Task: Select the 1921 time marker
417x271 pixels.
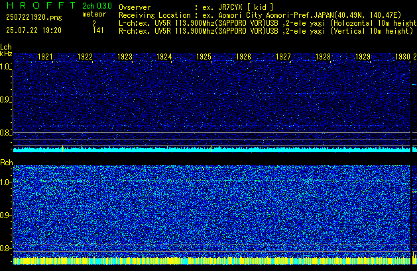Action: 45,57
